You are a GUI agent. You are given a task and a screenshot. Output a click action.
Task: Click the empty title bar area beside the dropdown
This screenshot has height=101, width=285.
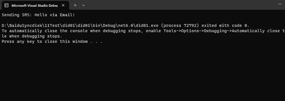point(180,5)
